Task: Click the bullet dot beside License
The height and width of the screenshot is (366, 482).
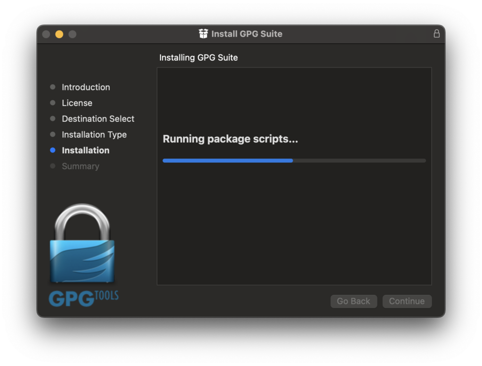Action: (53, 103)
